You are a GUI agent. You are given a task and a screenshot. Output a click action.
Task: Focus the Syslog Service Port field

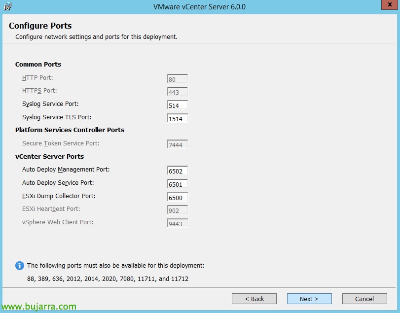click(x=178, y=105)
